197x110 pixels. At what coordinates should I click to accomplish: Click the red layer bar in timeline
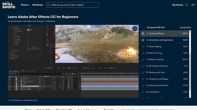(110, 82)
